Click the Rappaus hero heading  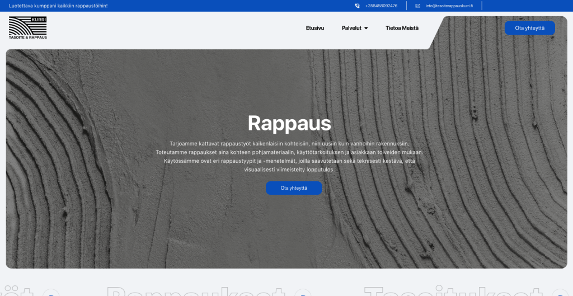289,124
